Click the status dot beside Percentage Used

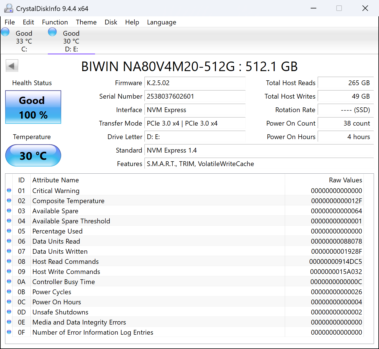tap(9, 231)
